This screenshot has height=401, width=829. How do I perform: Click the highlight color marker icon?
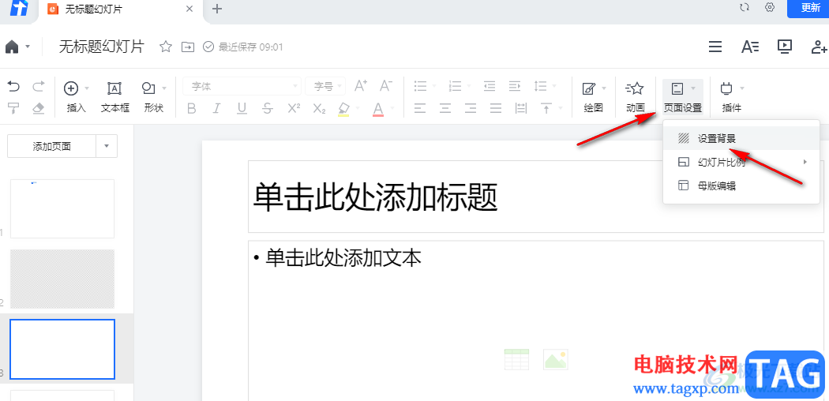tap(343, 109)
